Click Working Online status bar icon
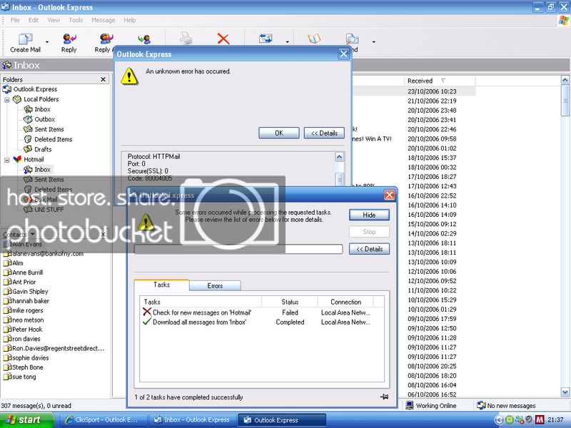This screenshot has height=428, width=571. pos(409,405)
